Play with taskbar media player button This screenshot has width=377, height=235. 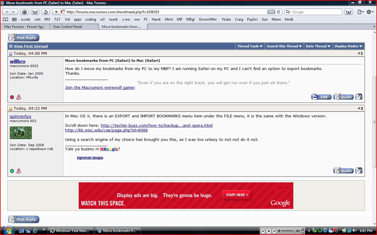click(x=269, y=231)
